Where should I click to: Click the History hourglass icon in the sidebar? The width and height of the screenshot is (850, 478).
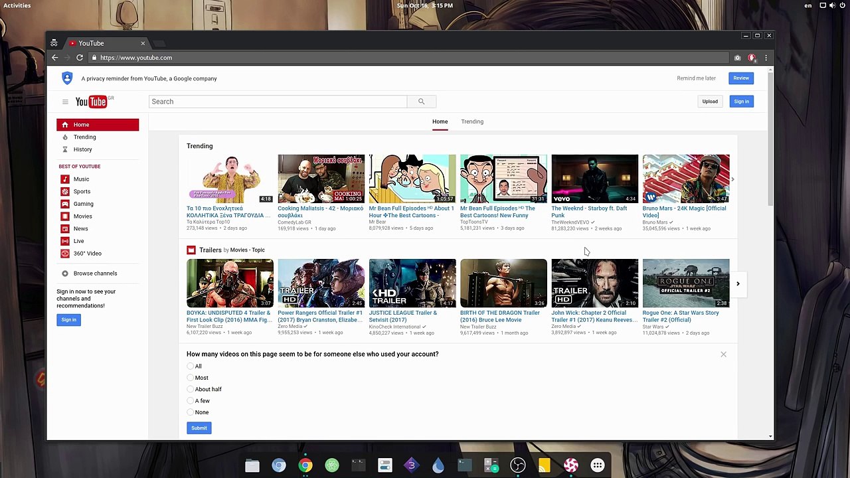[65, 149]
